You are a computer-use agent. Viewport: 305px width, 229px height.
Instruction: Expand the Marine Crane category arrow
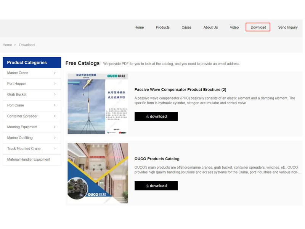[x=55, y=73]
